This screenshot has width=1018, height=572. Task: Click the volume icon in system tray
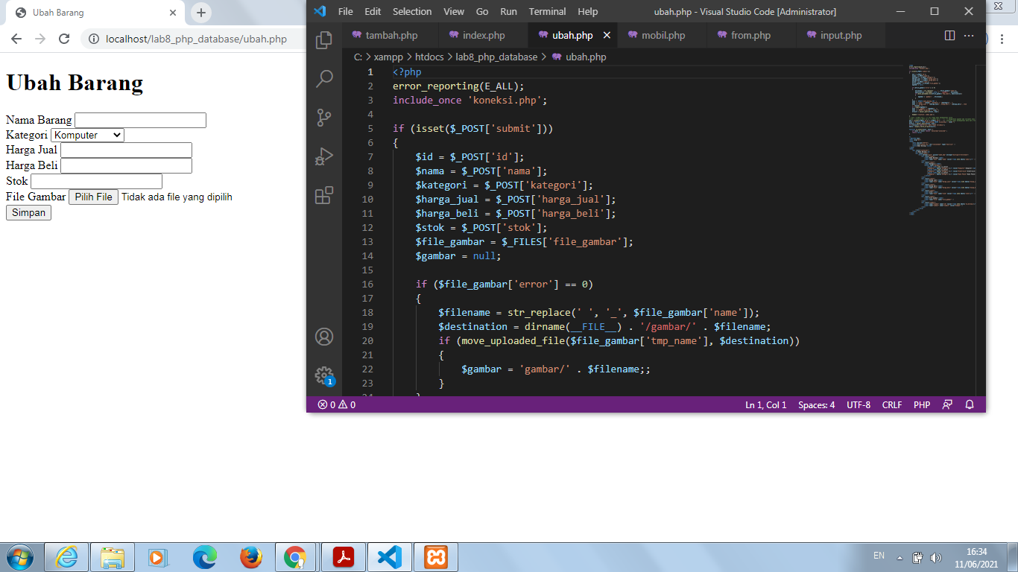[x=936, y=557]
